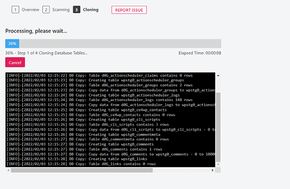This screenshot has width=290, height=189.
Task: Select the Cloning step label
Action: [91, 9]
